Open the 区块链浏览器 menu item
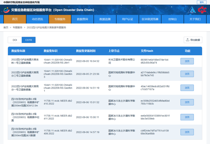 pyautogui.click(x=150, y=19)
